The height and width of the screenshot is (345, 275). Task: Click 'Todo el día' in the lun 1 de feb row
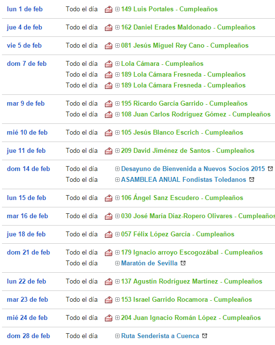pos(82,9)
